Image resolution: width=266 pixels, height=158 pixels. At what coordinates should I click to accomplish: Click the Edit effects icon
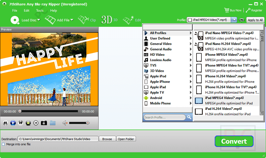coord(128,20)
